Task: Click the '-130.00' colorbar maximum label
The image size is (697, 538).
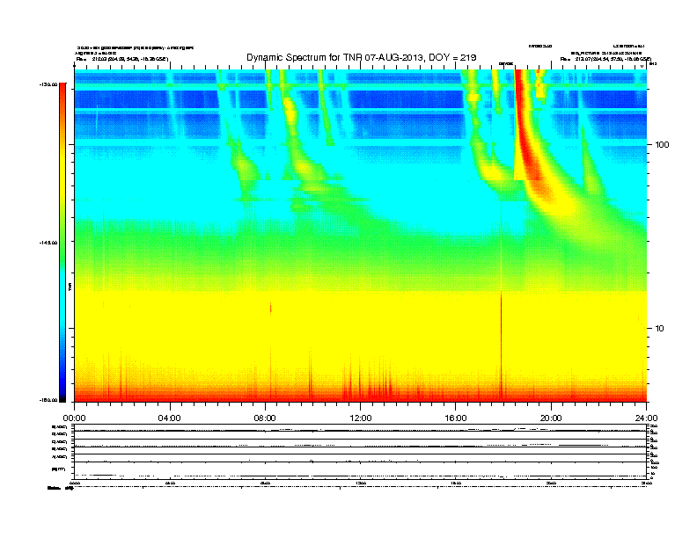Action: tap(48, 84)
